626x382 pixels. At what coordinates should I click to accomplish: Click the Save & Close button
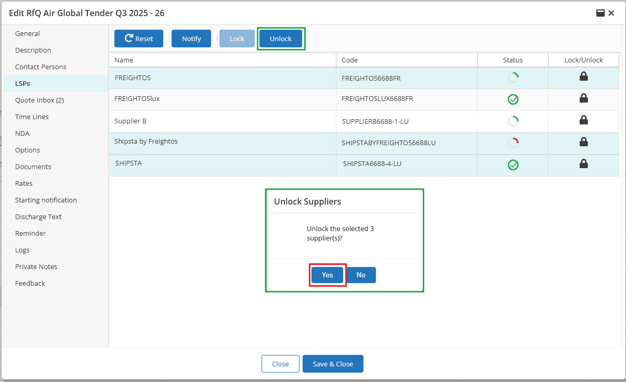333,364
